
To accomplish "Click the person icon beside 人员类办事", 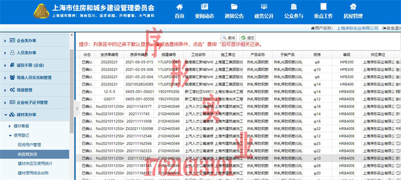I will coord(12,52).
